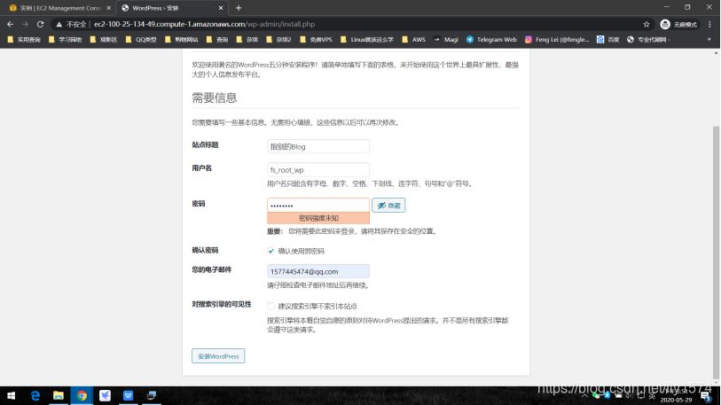
Task: Open the 杂项2 bookmark folder
Action: pyautogui.click(x=278, y=40)
